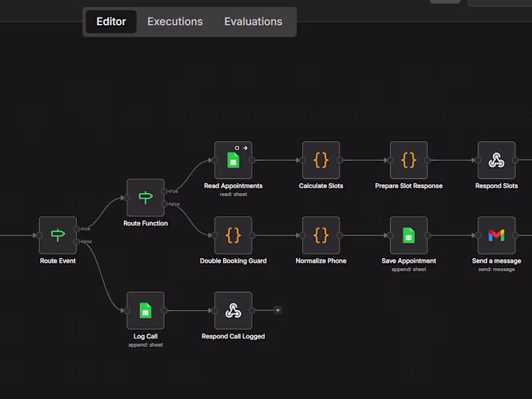Image resolution: width=532 pixels, height=399 pixels.
Task: Click the arrow icon on Read Appointments node
Action: click(x=245, y=148)
